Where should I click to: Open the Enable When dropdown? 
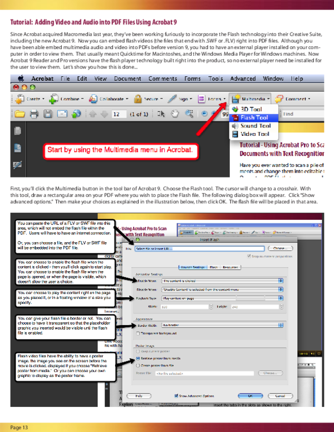(223, 281)
